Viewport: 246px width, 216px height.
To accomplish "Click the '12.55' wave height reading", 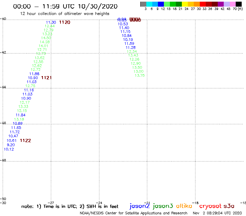I will 38,62.
